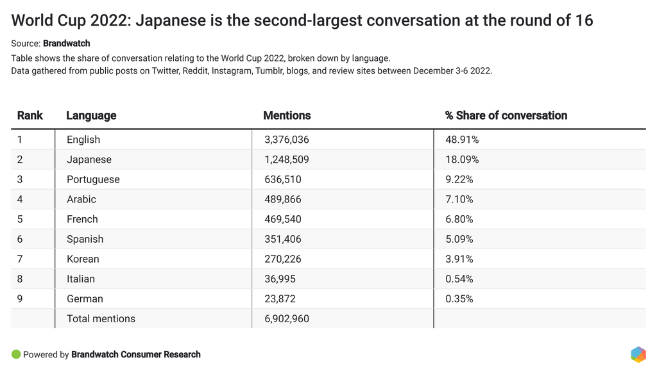The image size is (657, 376).
Task: Click the Portuguese row label
Action: (x=93, y=179)
